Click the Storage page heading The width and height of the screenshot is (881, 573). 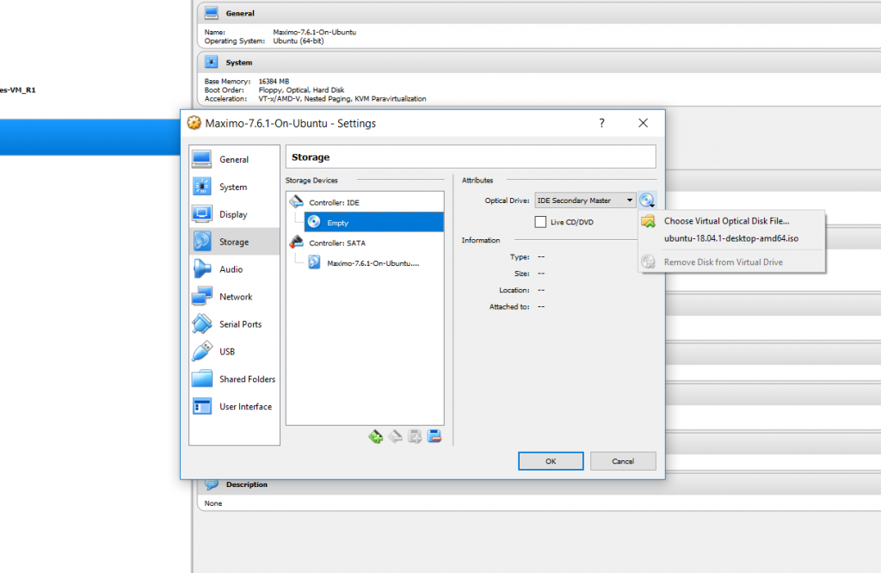311,157
